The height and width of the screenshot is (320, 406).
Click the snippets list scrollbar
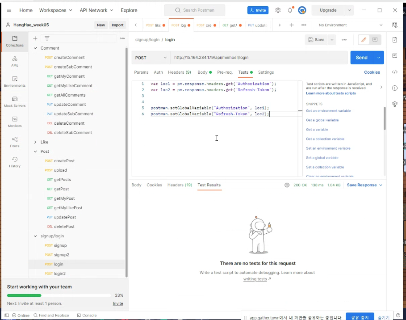coord(385,118)
